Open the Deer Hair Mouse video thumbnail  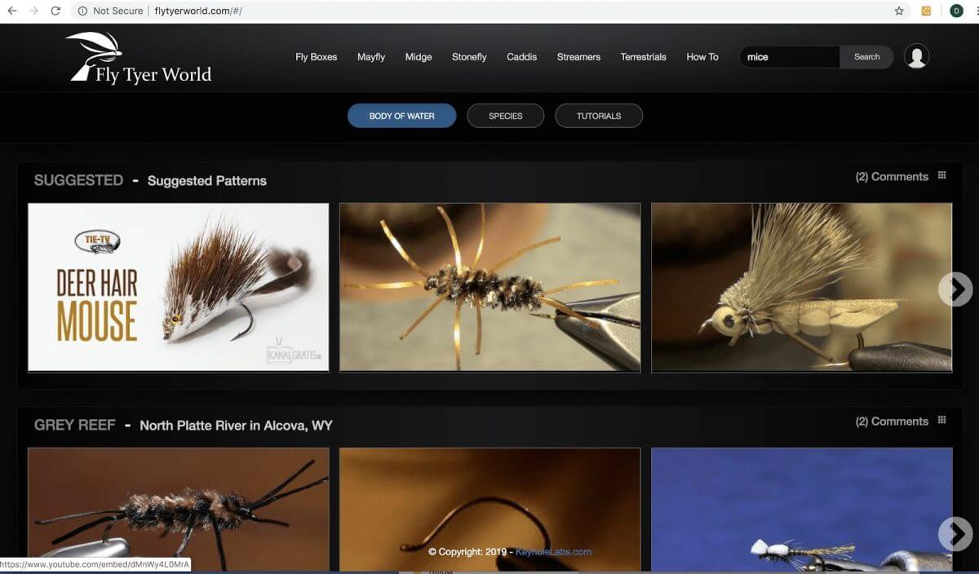pyautogui.click(x=178, y=287)
